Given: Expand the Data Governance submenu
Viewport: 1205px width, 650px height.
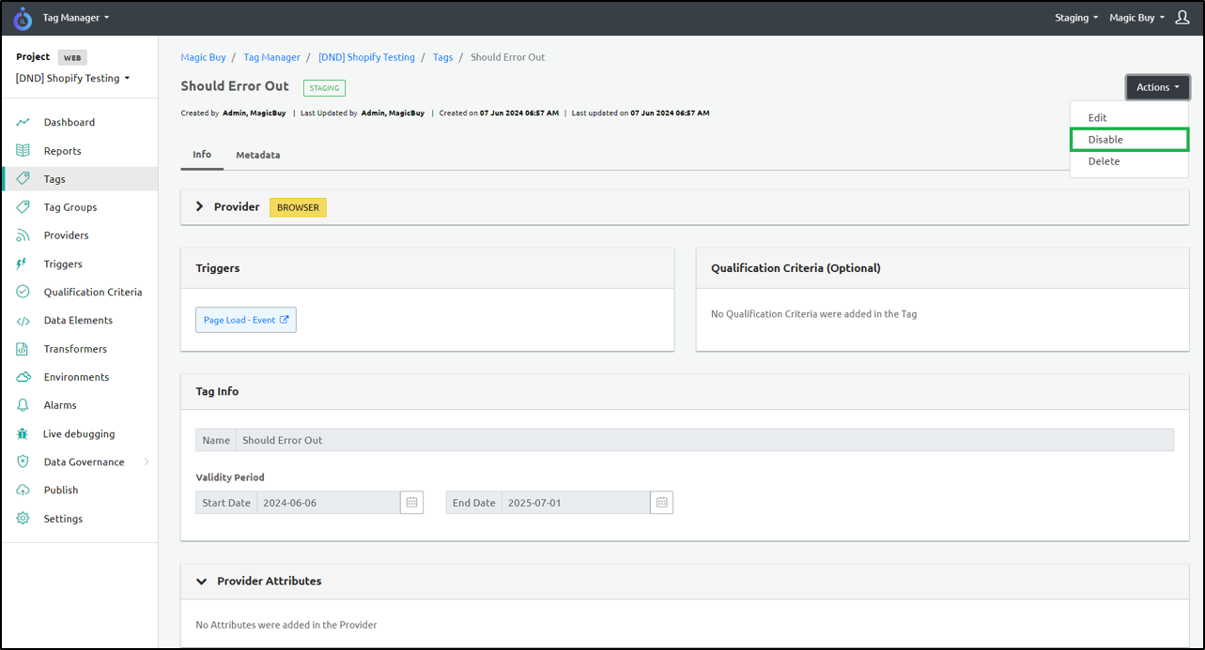Looking at the screenshot, I should point(146,462).
